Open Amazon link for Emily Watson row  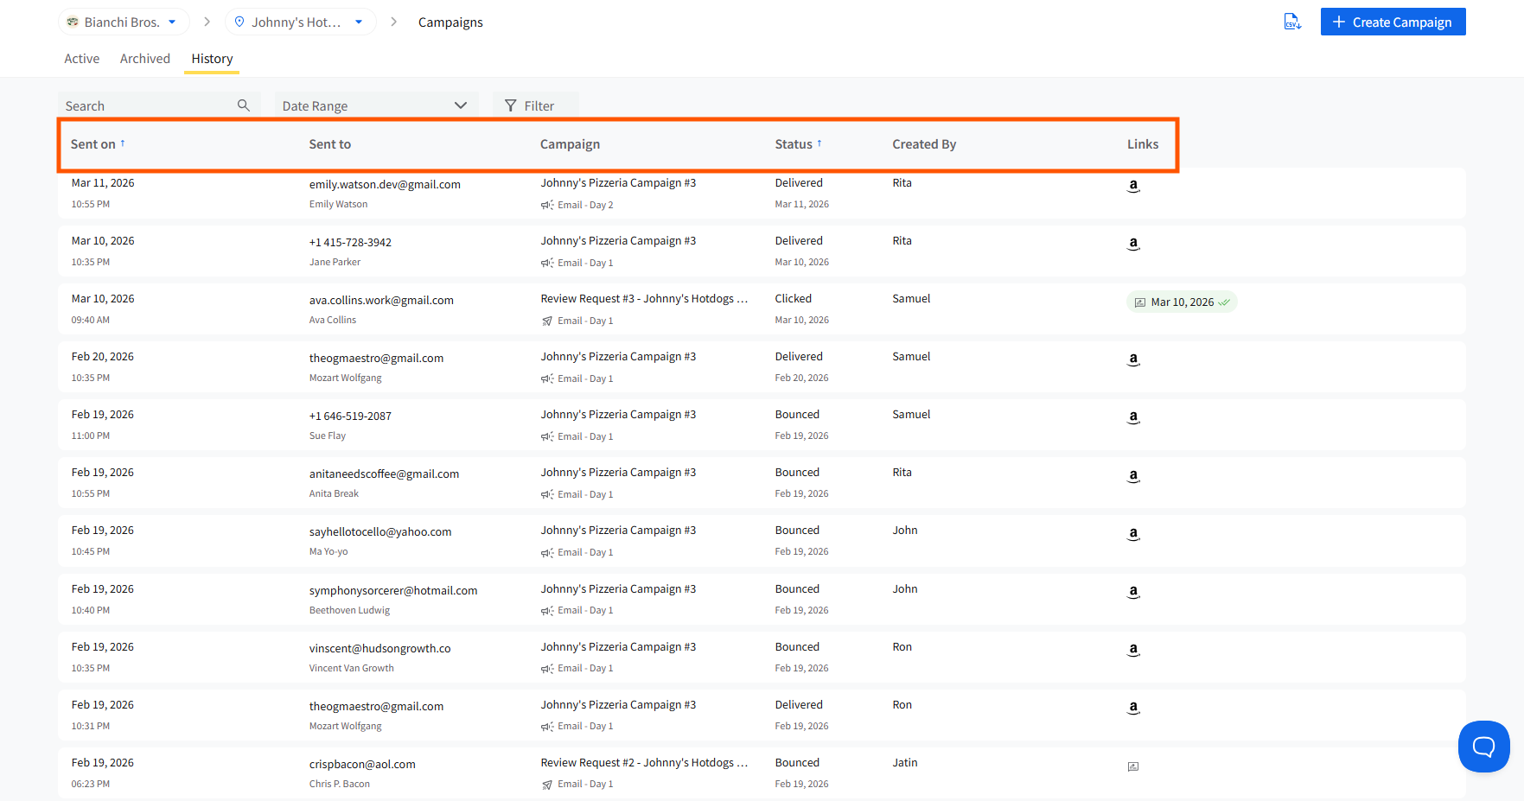1133,186
